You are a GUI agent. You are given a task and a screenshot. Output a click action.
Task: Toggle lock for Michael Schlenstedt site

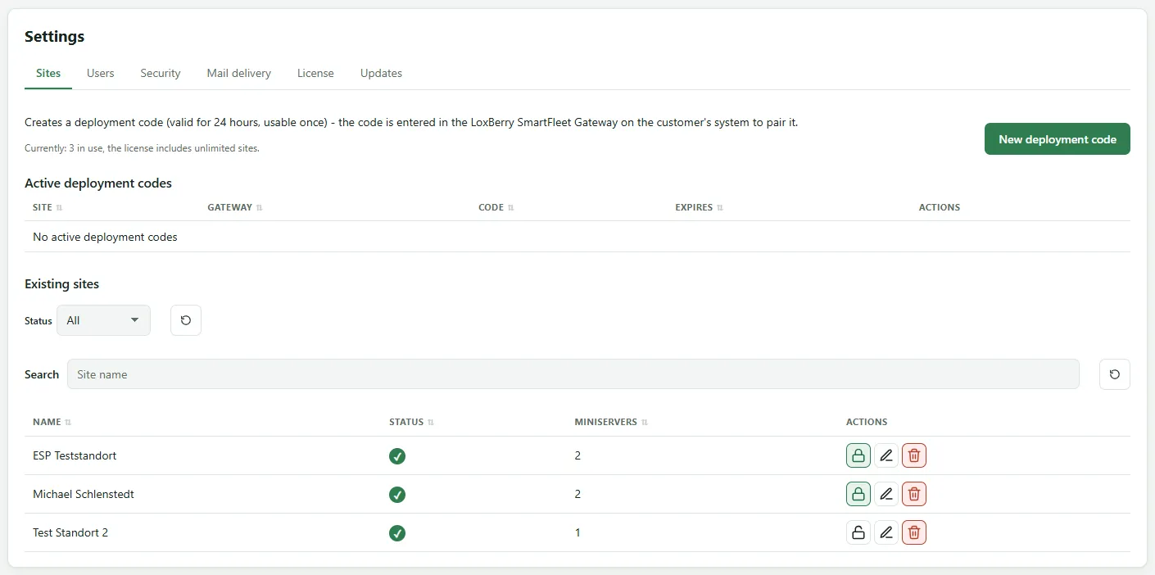858,494
